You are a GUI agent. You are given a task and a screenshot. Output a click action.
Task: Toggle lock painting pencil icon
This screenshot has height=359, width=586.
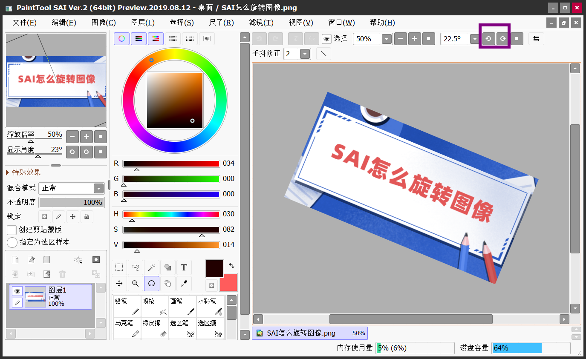point(58,216)
